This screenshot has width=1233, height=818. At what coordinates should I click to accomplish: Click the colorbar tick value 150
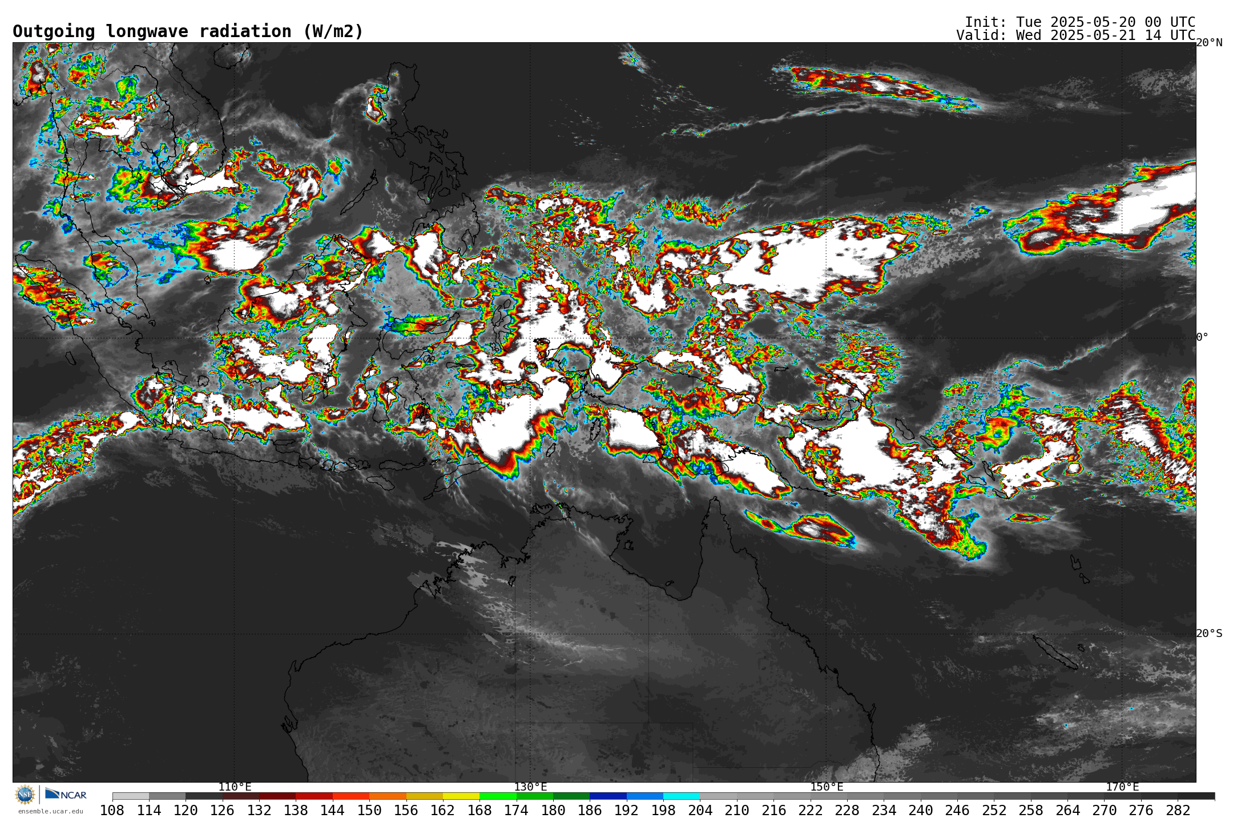(x=369, y=810)
